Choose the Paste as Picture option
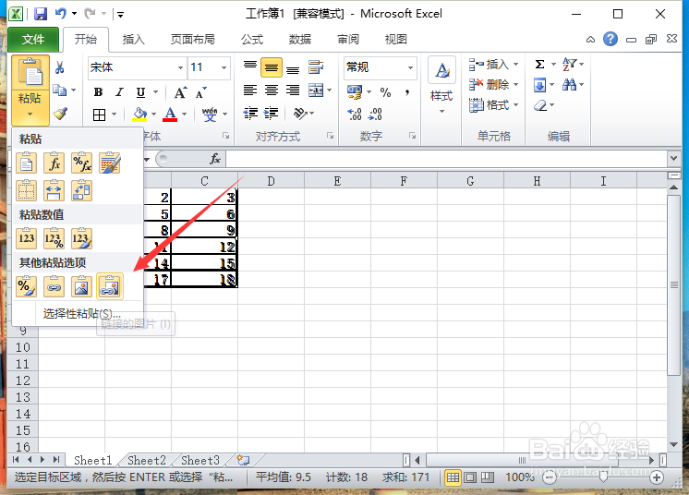 coord(81,286)
